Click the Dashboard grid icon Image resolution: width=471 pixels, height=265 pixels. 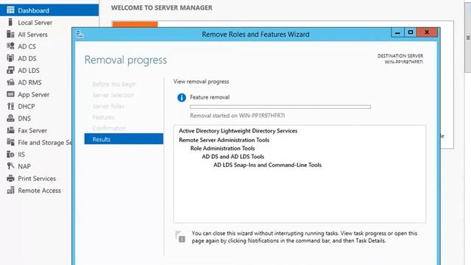(10, 10)
